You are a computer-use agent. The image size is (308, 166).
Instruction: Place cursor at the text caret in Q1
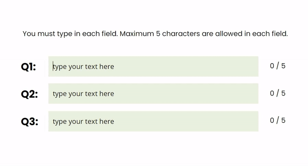[x=53, y=67]
